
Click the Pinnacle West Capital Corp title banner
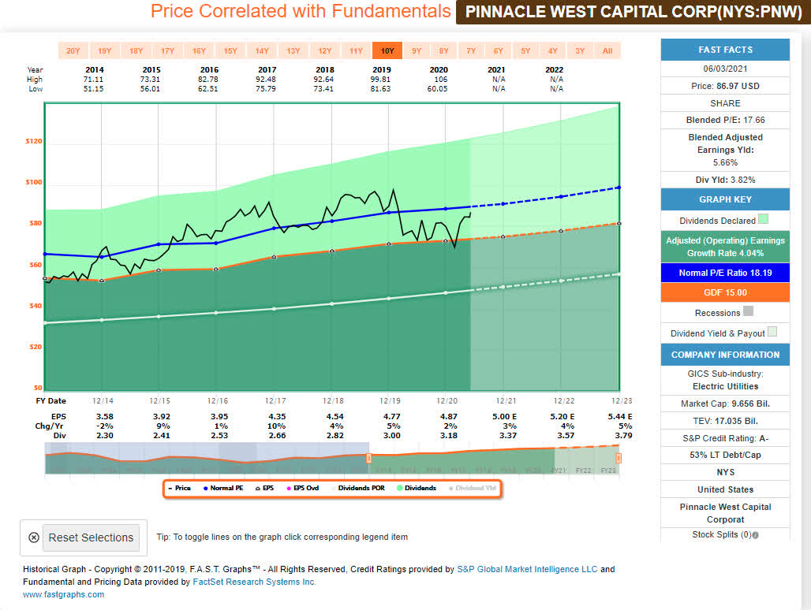[633, 12]
